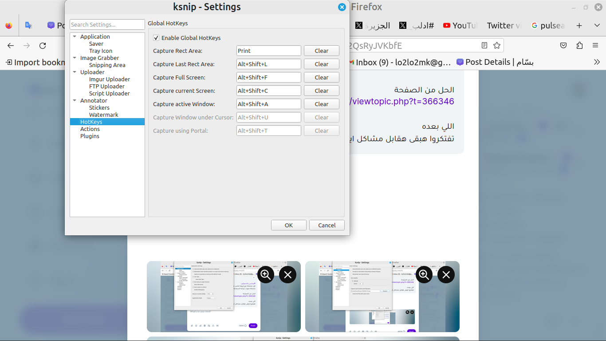Clear the Capture current Screen hotkey
606x341 pixels.
[322, 91]
